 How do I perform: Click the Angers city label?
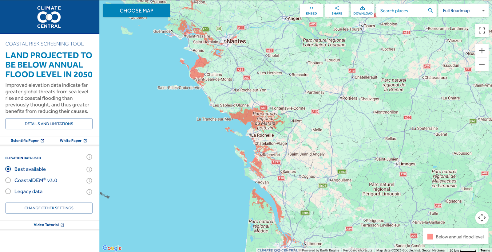click(295, 18)
